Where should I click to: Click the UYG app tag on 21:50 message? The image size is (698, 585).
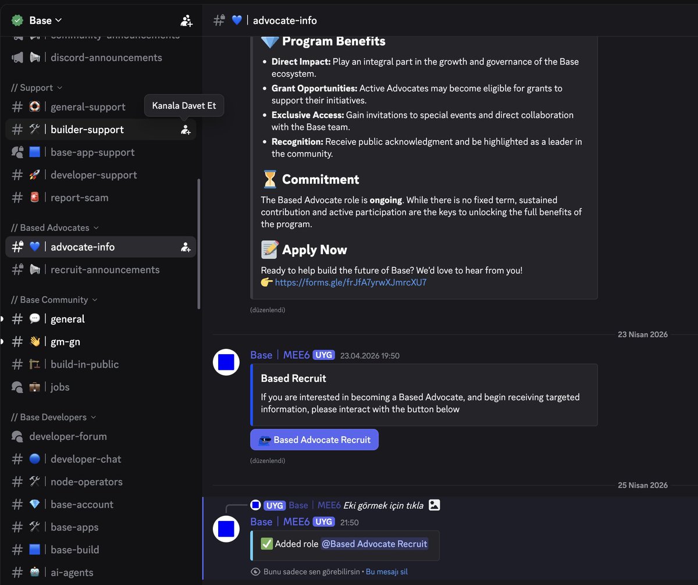(324, 522)
